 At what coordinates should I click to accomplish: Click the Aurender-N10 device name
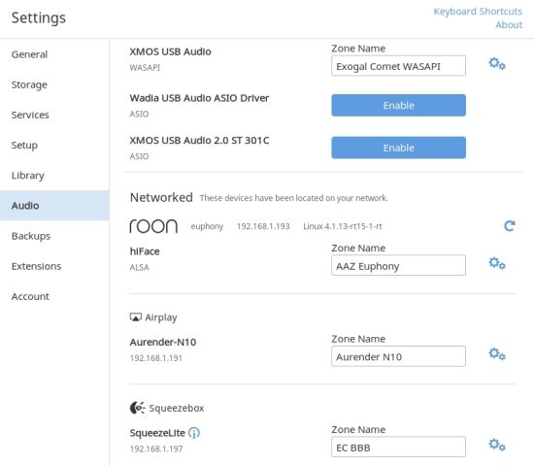[163, 342]
